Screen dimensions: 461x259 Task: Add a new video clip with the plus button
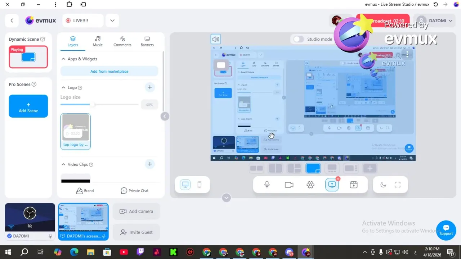(150, 164)
